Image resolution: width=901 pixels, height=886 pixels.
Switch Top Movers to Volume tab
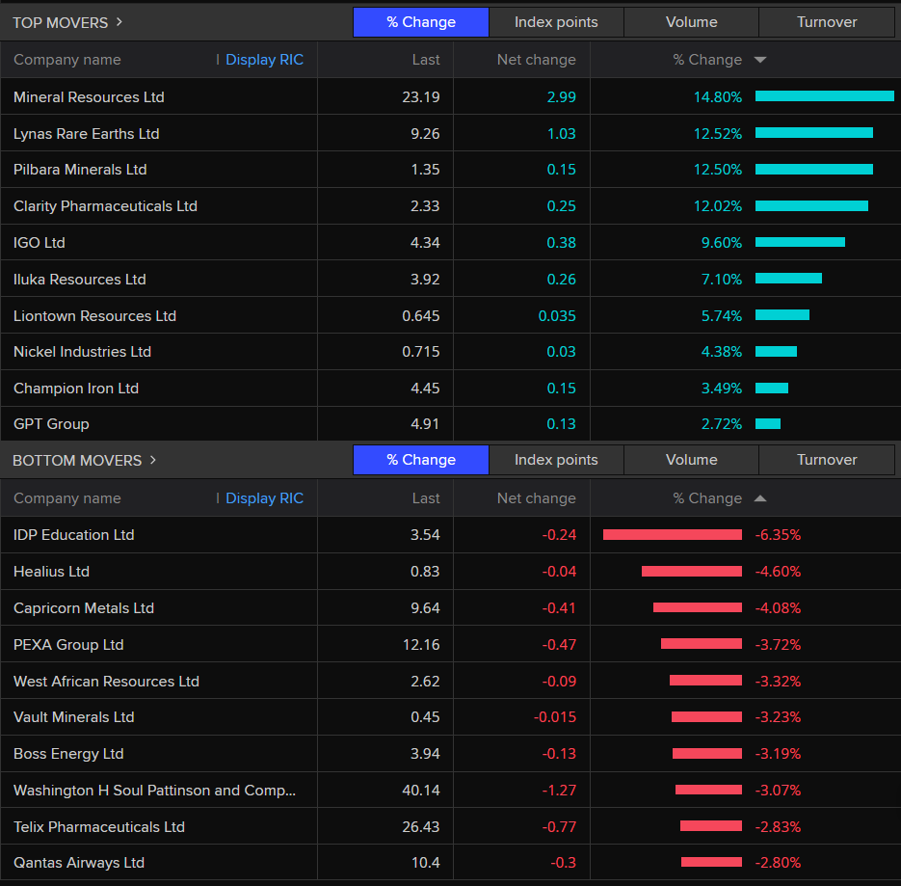pyautogui.click(x=691, y=22)
